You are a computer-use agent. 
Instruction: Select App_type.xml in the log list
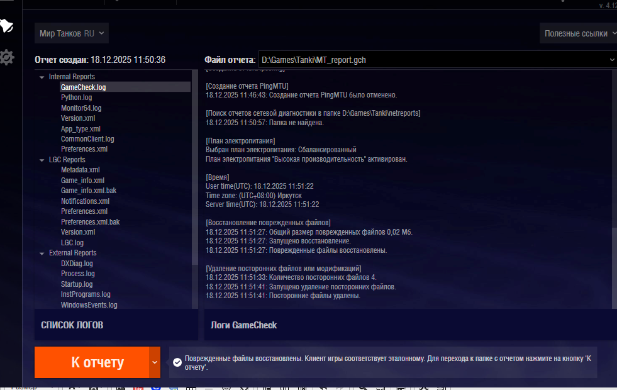pyautogui.click(x=81, y=129)
